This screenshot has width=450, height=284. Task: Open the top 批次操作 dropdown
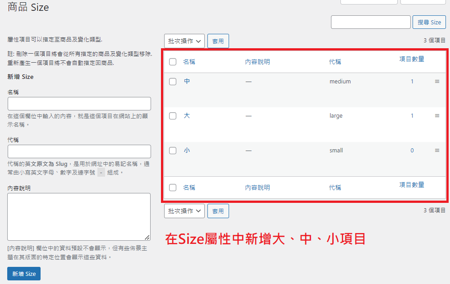(184, 41)
